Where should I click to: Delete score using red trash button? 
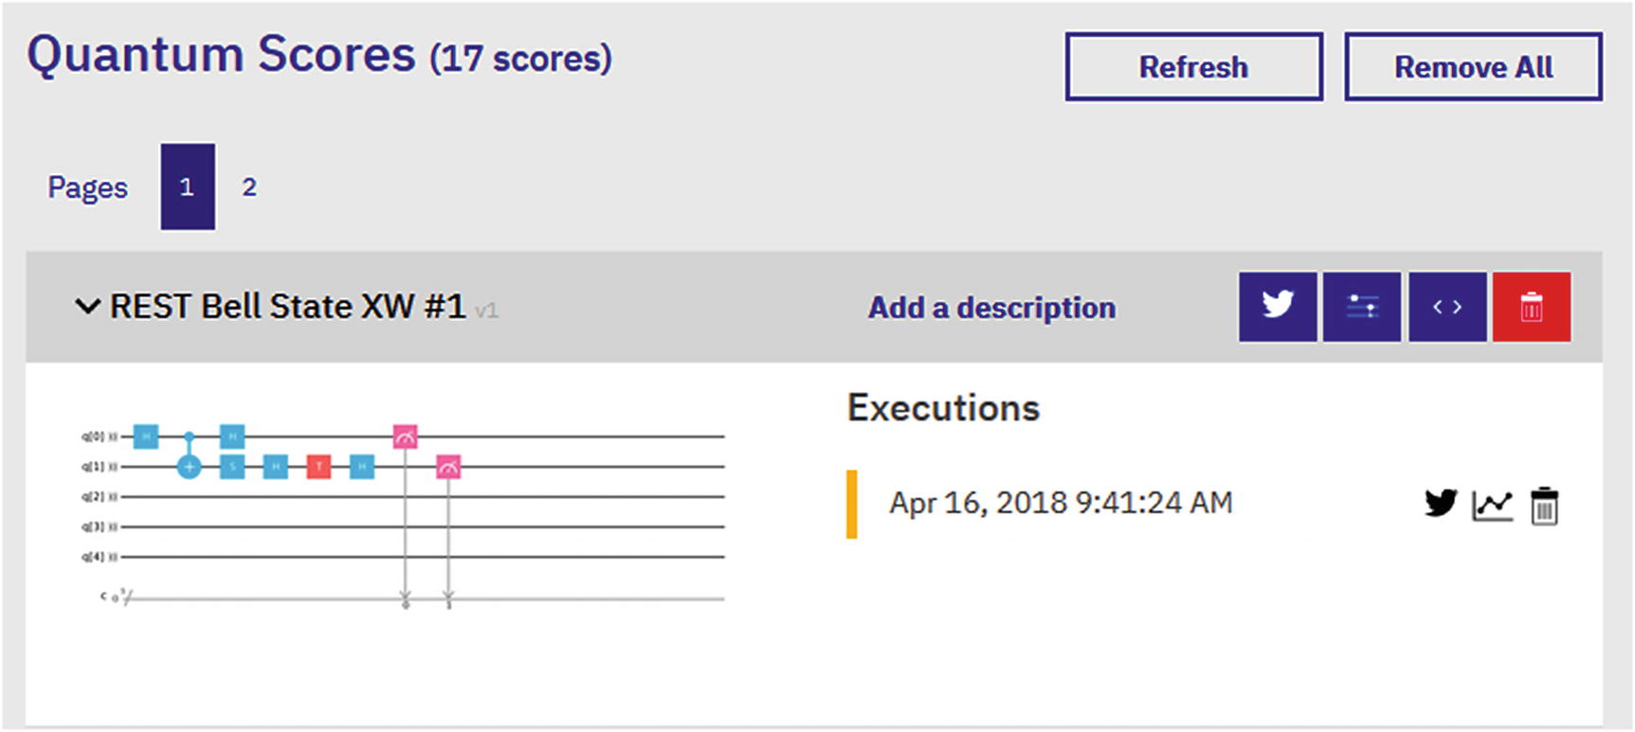coord(1531,307)
